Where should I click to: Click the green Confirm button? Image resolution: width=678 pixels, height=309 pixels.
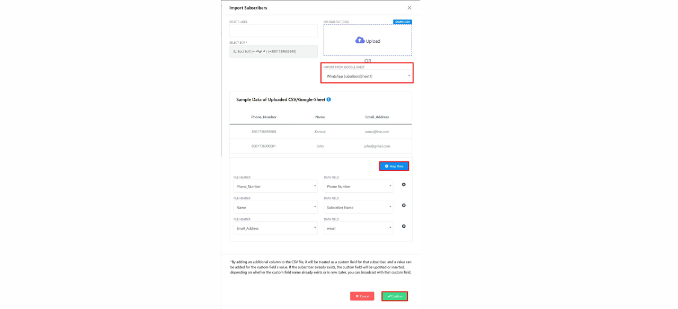point(395,296)
